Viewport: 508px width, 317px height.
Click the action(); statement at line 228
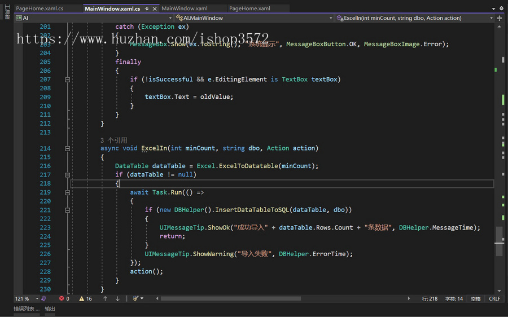click(x=146, y=271)
